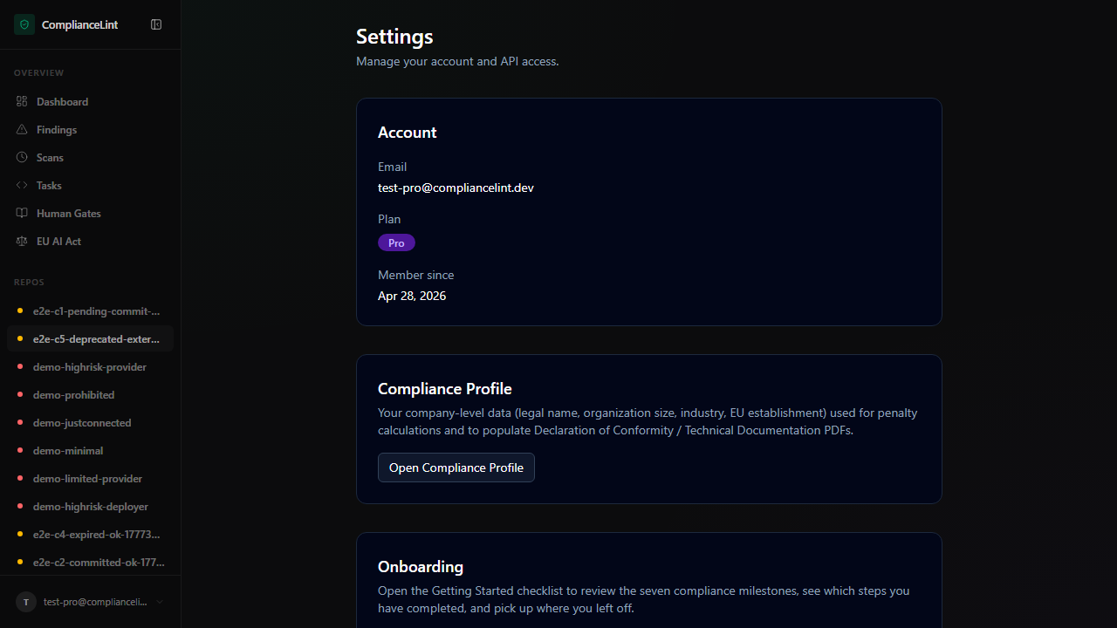
Task: Click the yellow status dot beside e2e-c4-expired repo
Action: coord(20,534)
